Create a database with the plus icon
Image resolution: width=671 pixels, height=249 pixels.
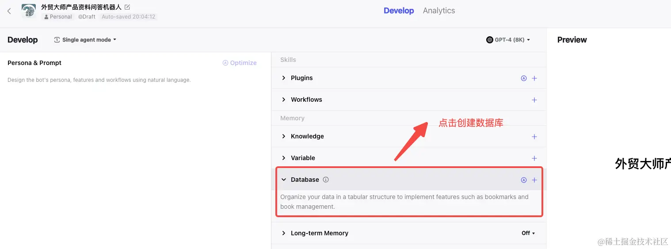[534, 180]
